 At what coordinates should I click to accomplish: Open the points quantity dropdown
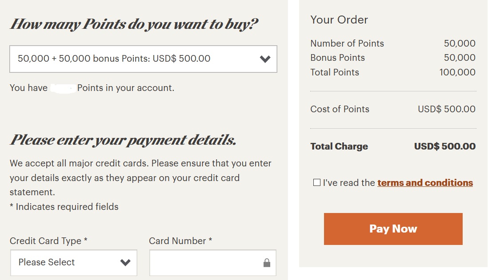[133, 59]
